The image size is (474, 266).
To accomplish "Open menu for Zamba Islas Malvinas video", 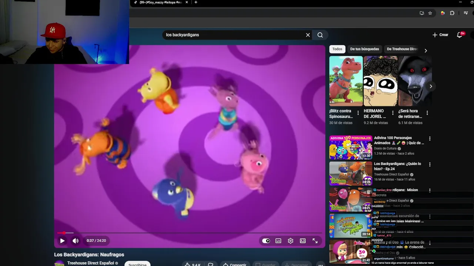I will 430,217.
